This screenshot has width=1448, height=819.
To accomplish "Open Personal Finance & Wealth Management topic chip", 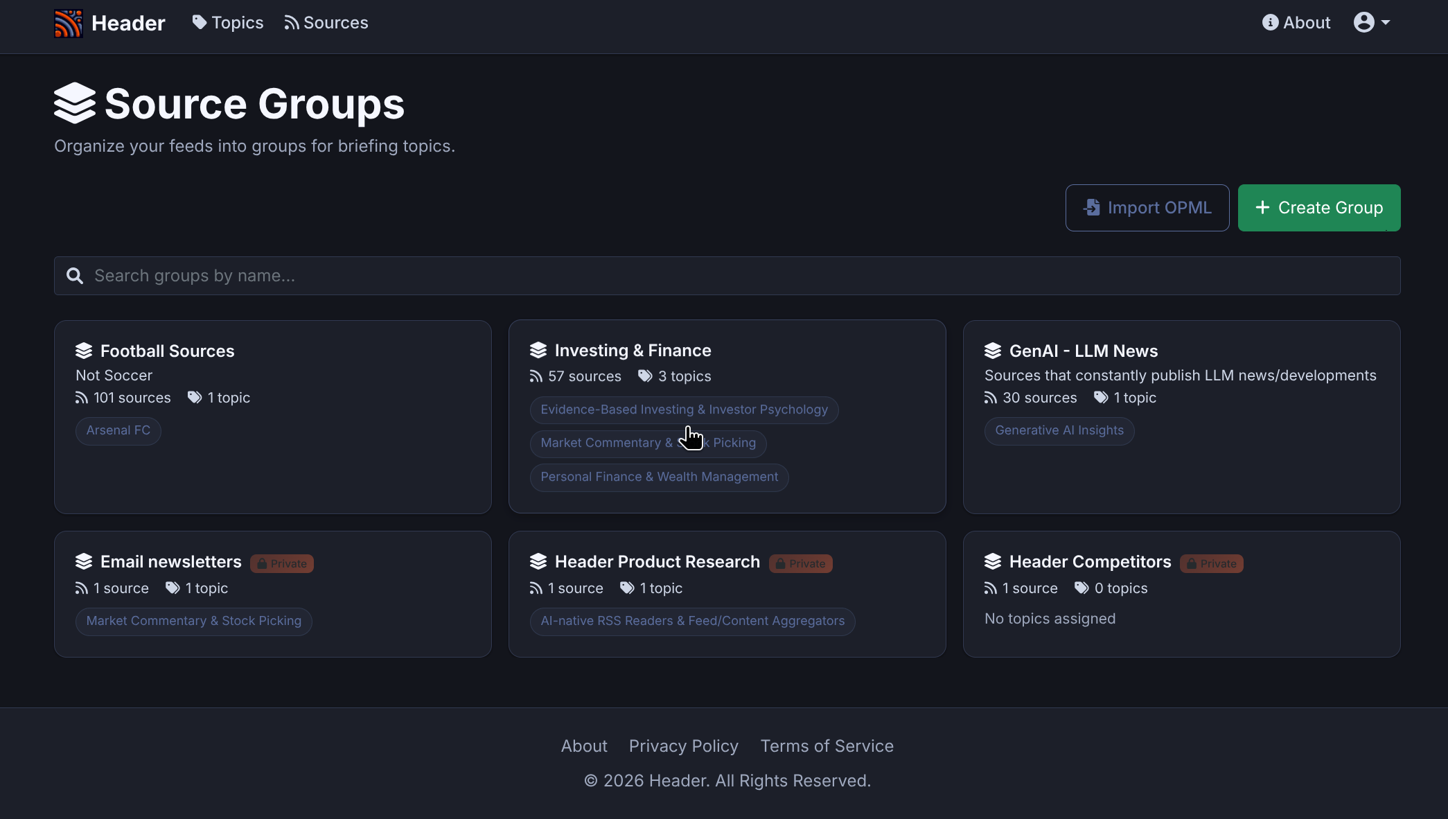I will [x=659, y=477].
